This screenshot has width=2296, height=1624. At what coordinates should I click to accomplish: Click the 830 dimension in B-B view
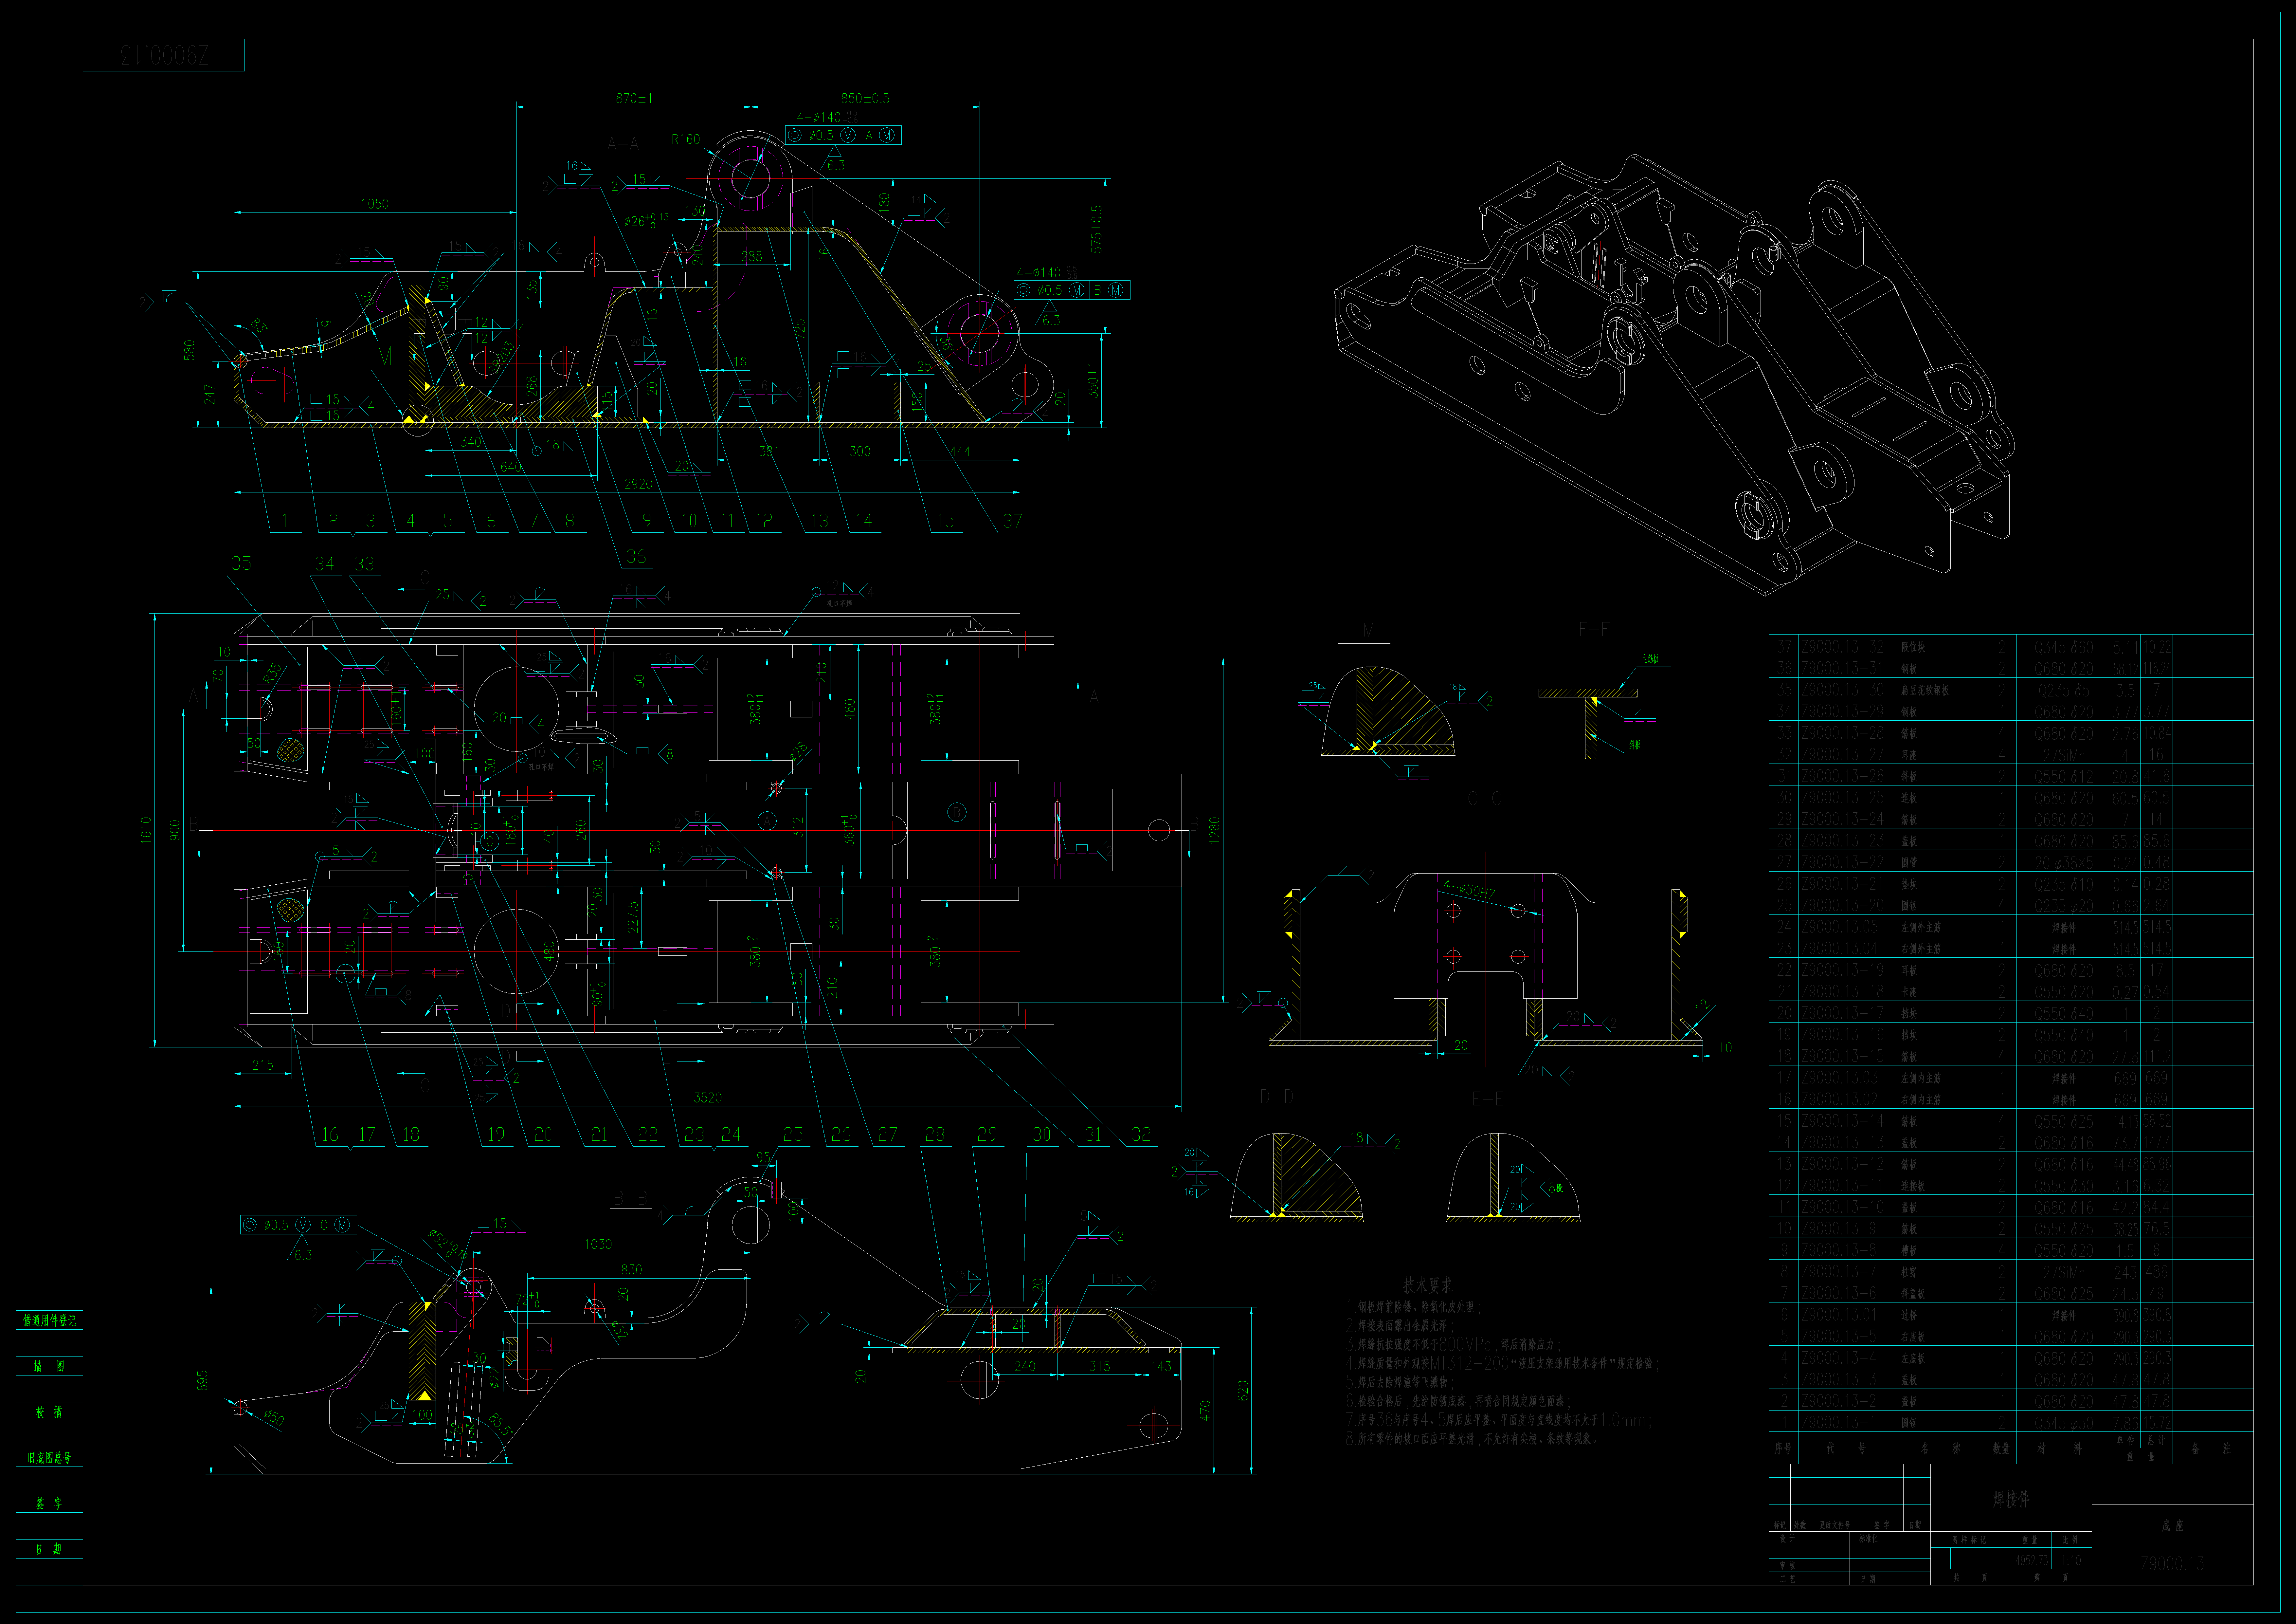pyautogui.click(x=631, y=1270)
